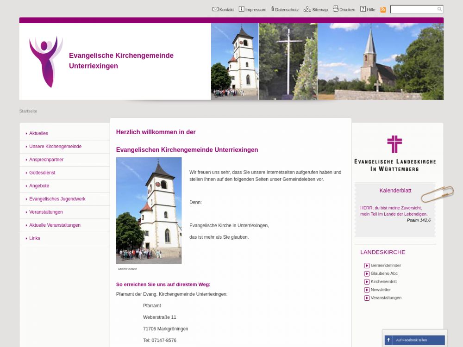Open Aktuelles in the sidebar menu
Screen dimensions: 463x347
click(38, 133)
